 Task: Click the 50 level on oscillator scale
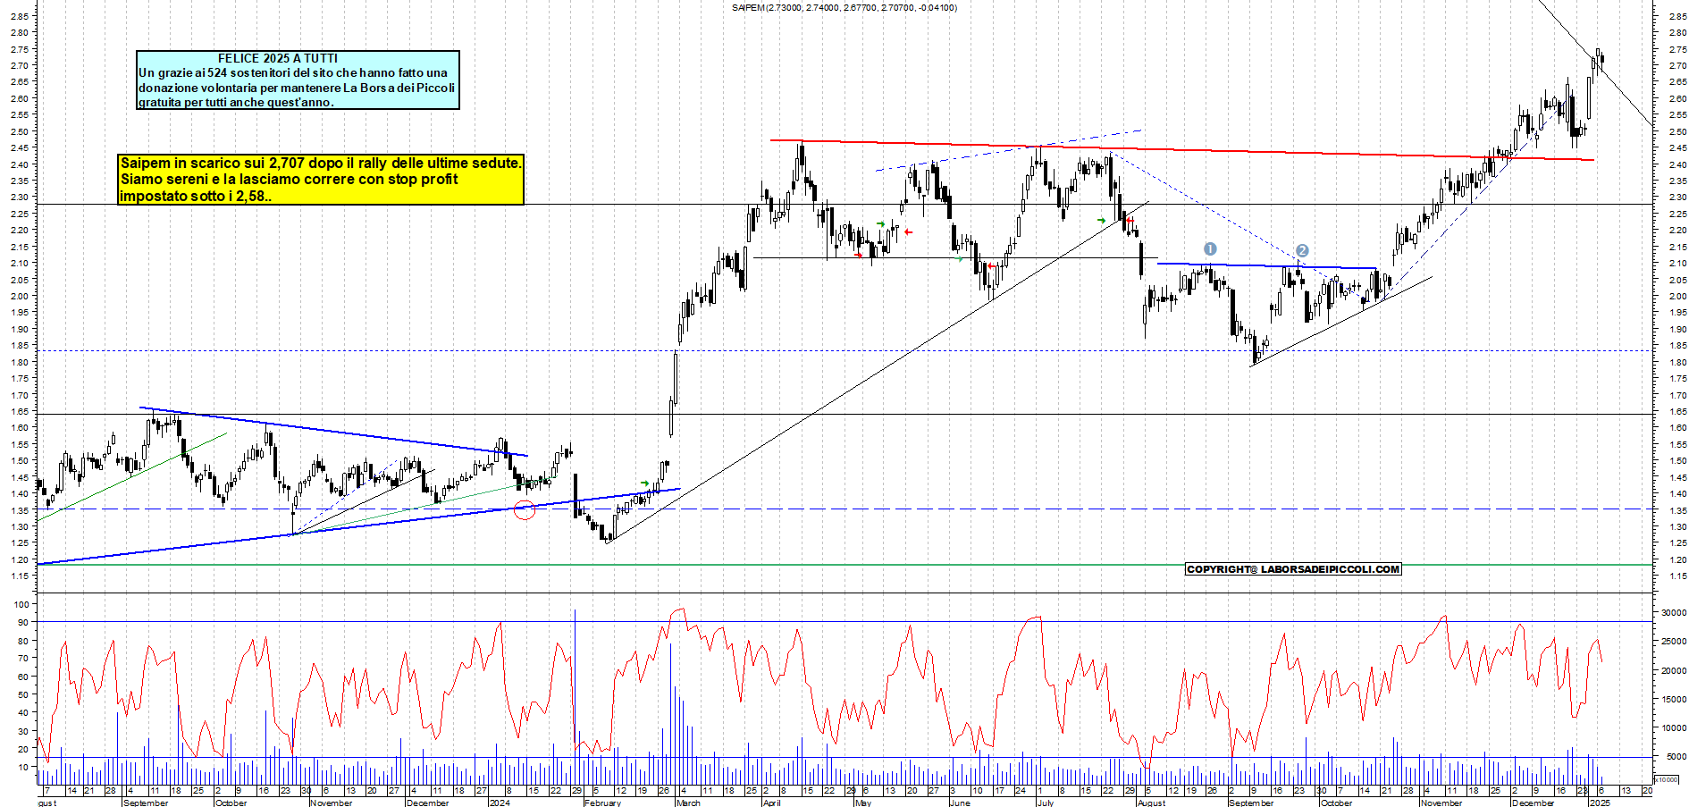tap(23, 695)
